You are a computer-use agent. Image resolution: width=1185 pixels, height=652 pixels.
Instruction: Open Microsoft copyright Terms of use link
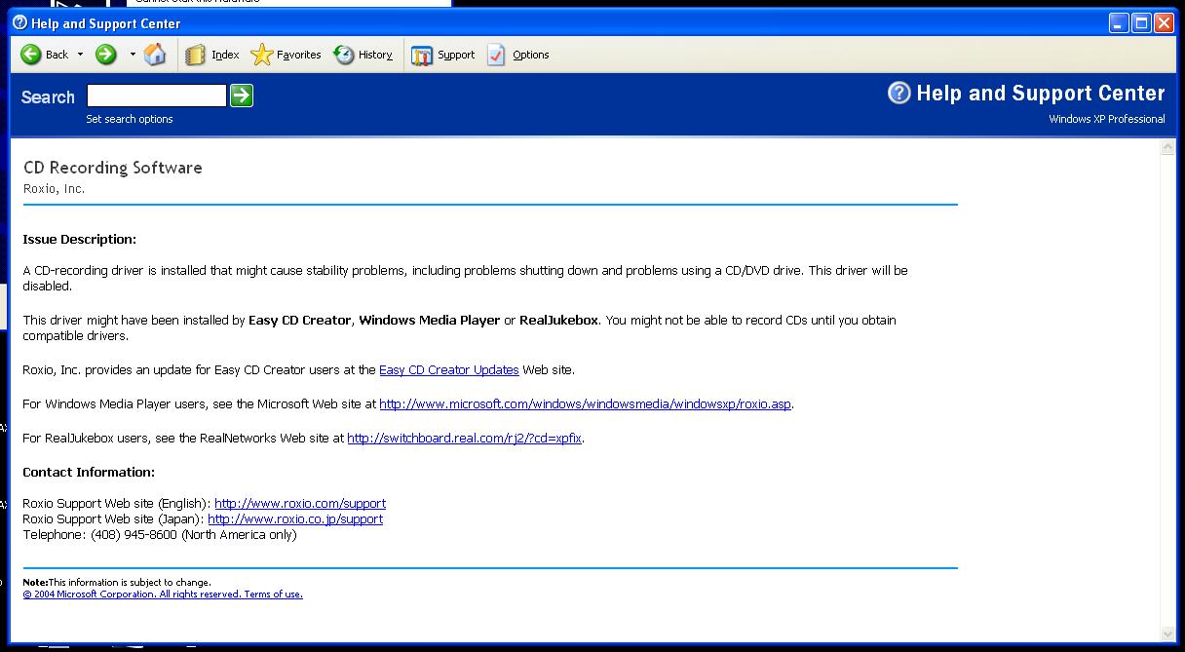point(163,594)
